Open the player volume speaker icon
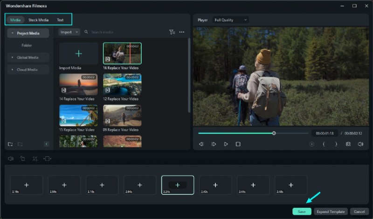373x219 pixels. (360, 144)
